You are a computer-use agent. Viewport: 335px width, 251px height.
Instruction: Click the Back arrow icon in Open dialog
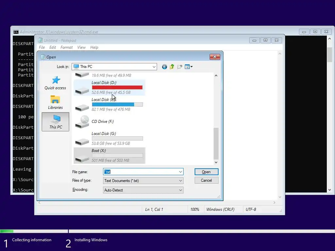[164, 67]
